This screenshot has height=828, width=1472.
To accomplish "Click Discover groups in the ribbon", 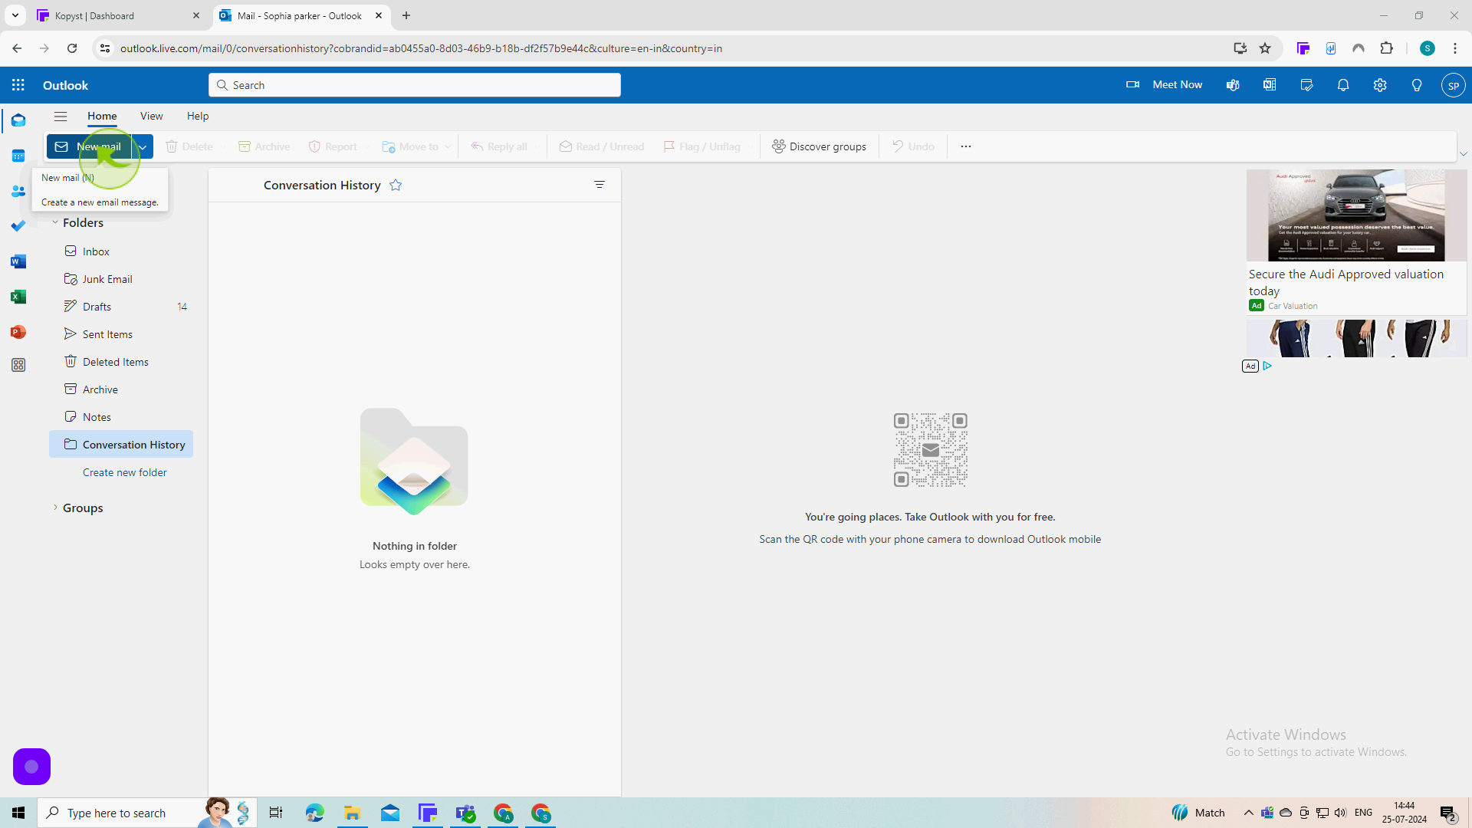I will pyautogui.click(x=819, y=146).
